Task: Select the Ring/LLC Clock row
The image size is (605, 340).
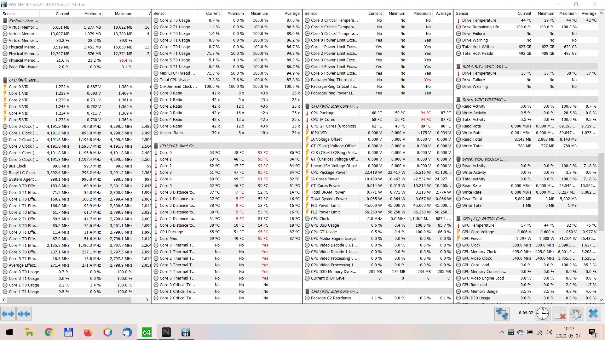Action: tap(76, 173)
